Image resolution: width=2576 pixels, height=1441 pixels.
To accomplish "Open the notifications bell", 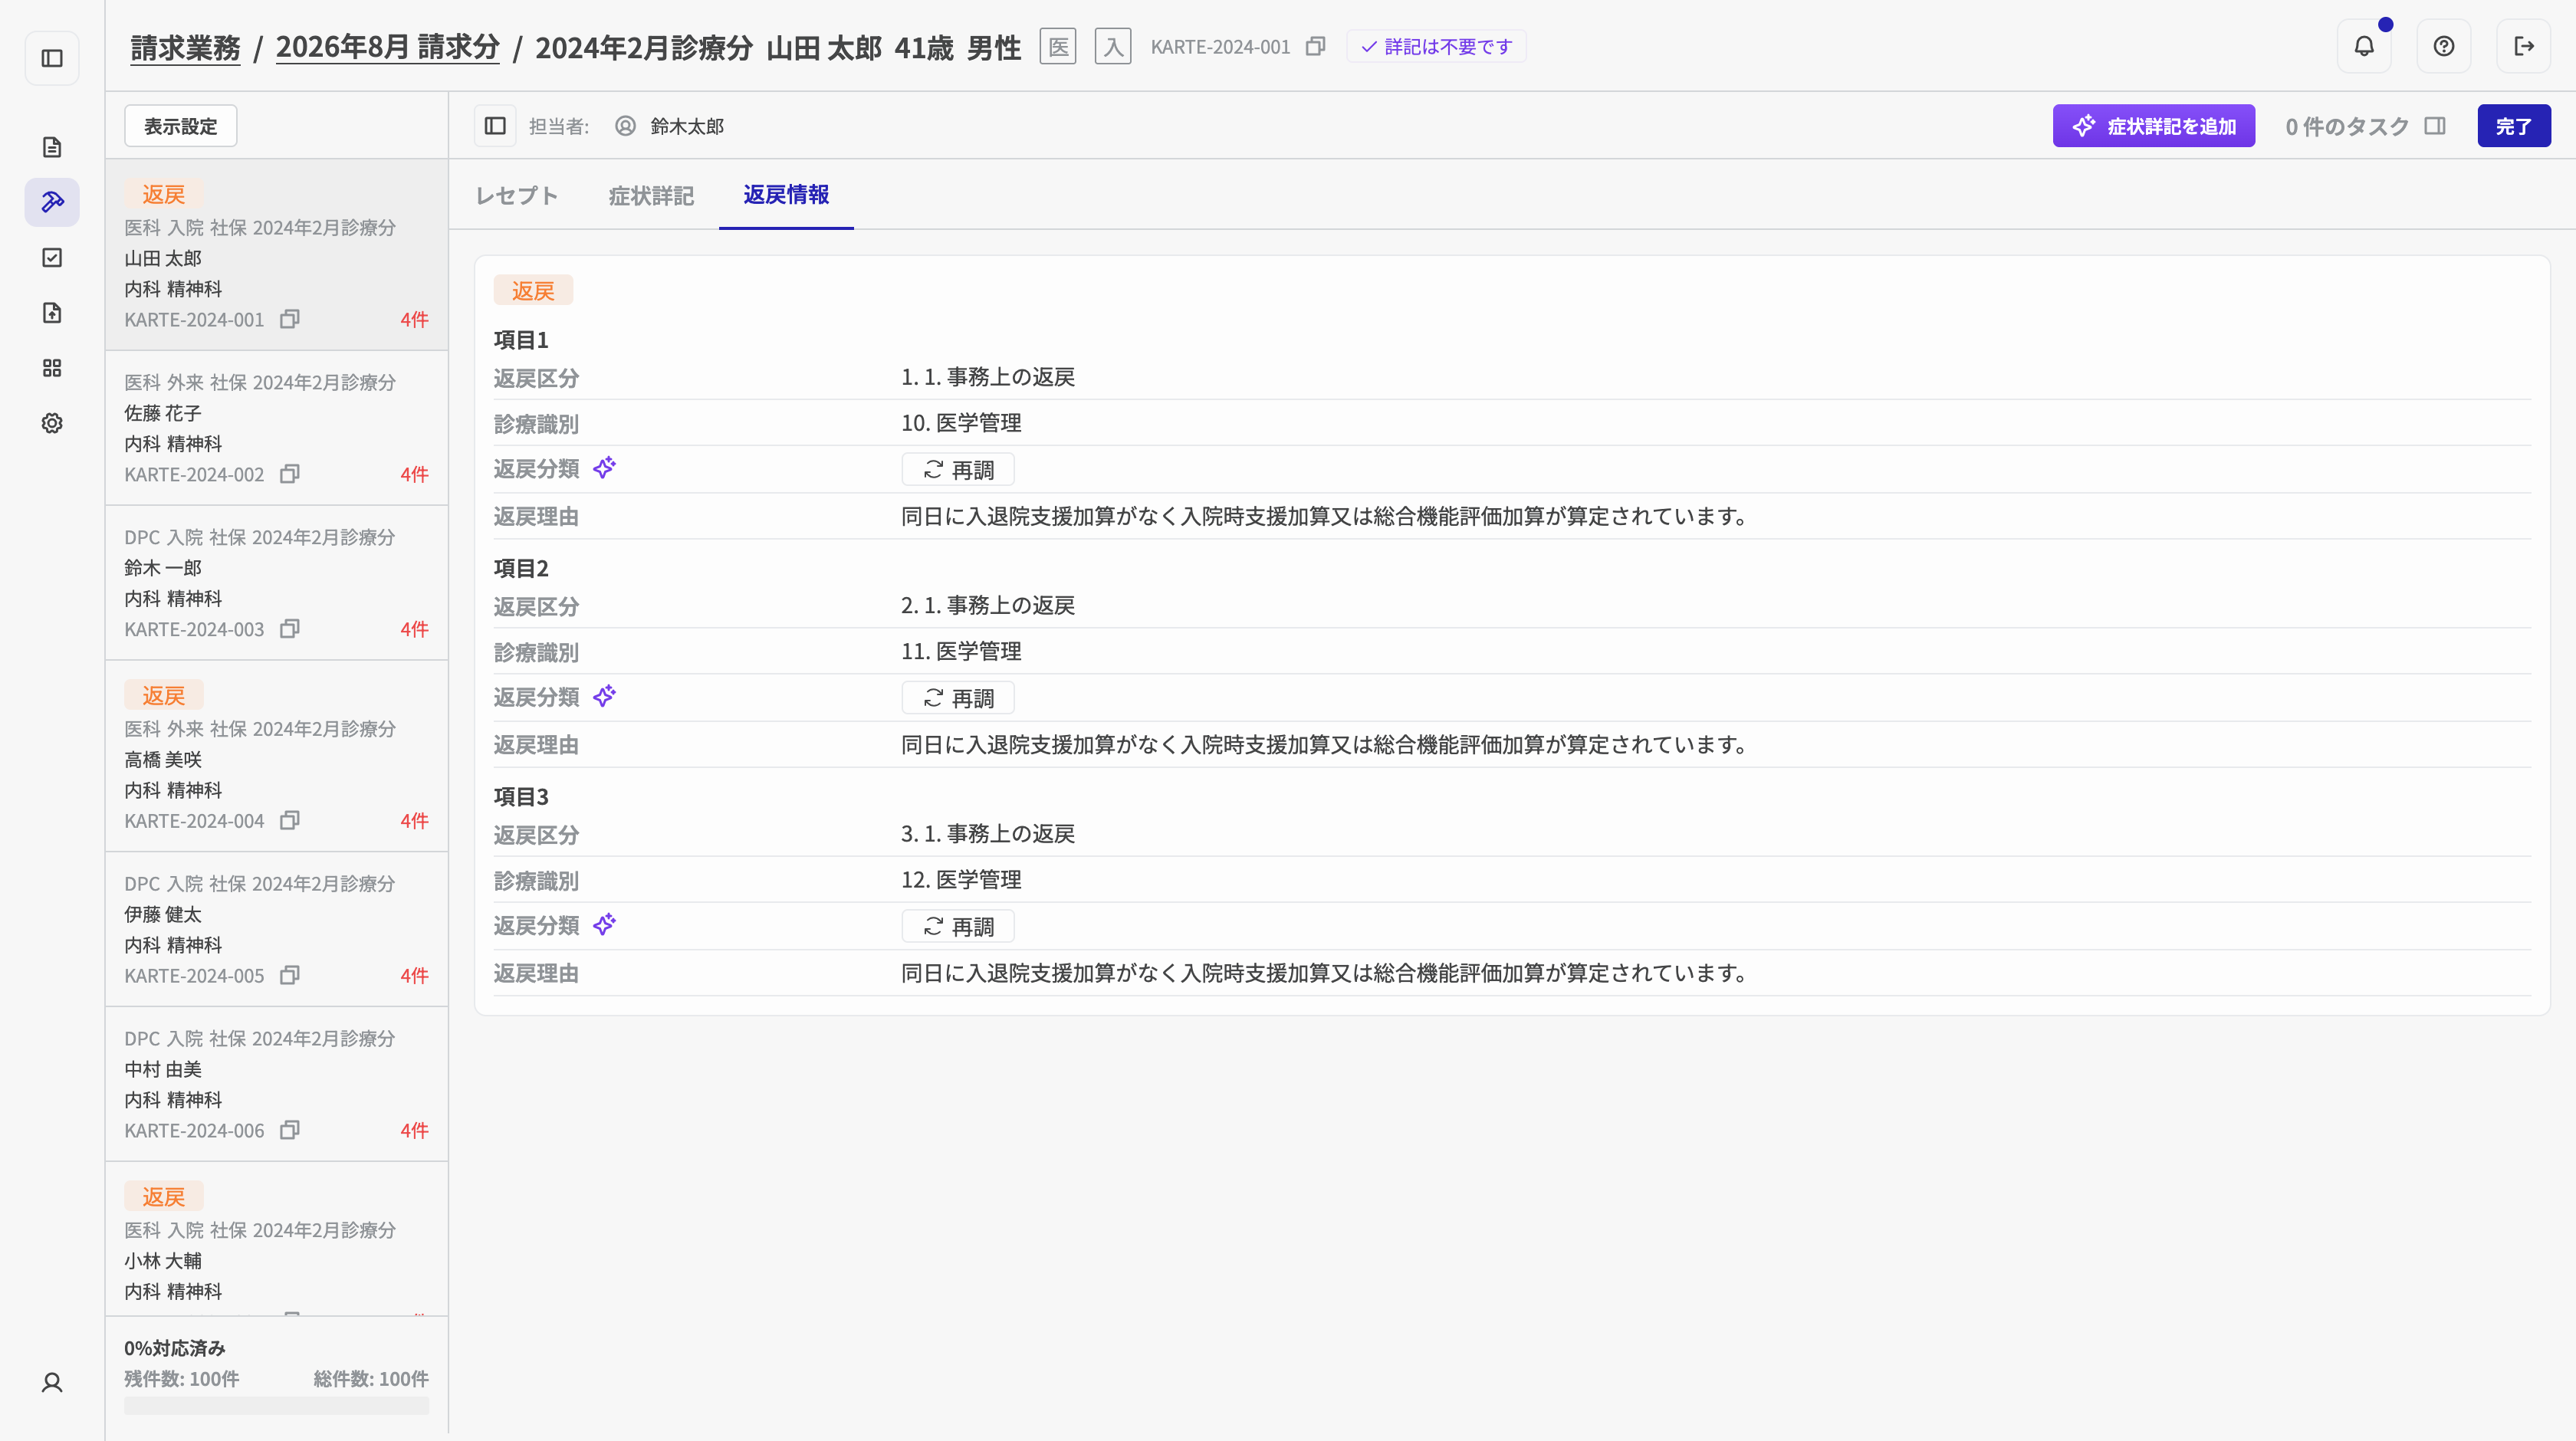I will [x=2364, y=46].
